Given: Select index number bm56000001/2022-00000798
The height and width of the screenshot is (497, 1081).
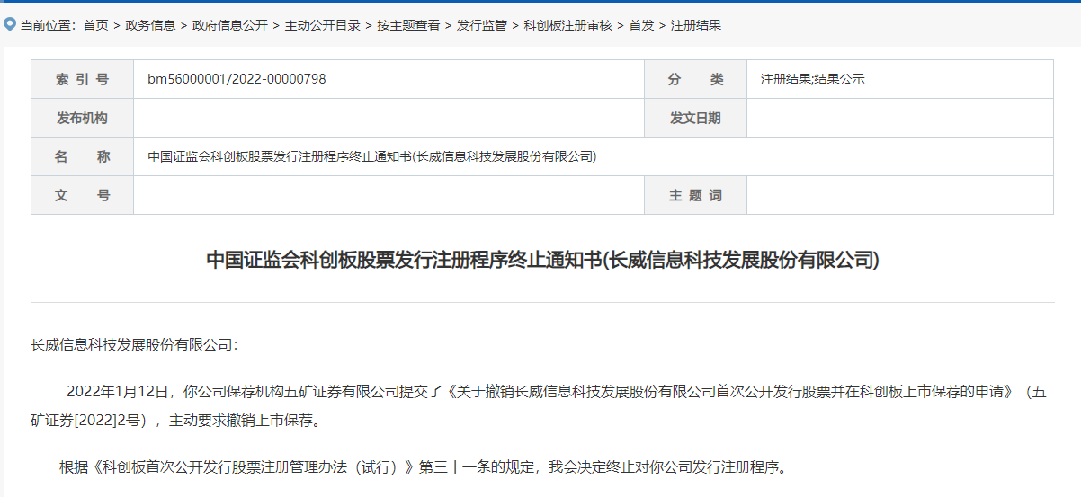Looking at the screenshot, I should pyautogui.click(x=237, y=79).
